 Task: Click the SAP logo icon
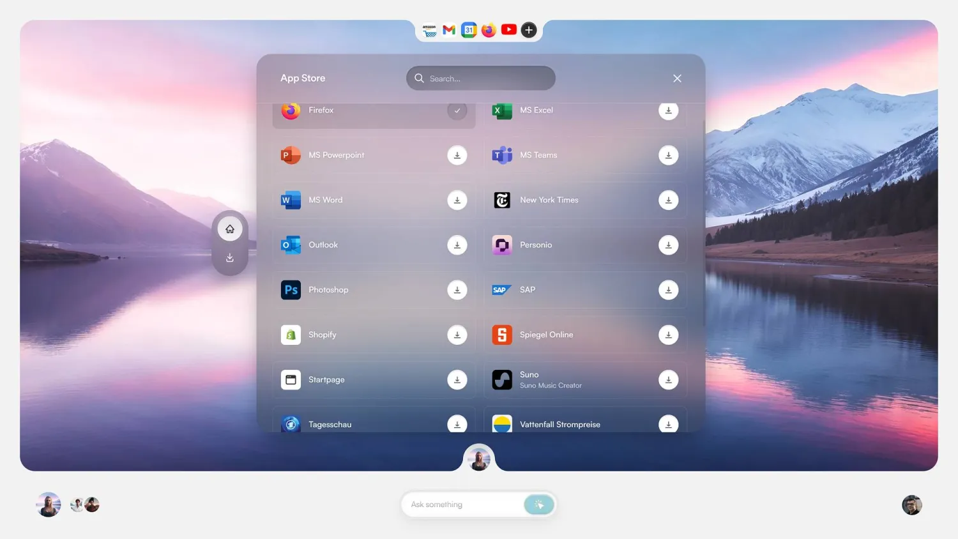click(502, 290)
